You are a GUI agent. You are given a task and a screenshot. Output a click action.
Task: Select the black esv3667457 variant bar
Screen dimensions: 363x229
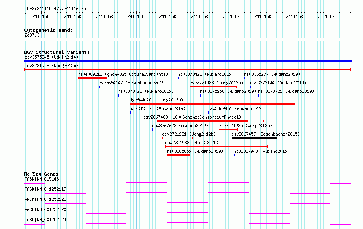pyautogui.click(x=255, y=138)
